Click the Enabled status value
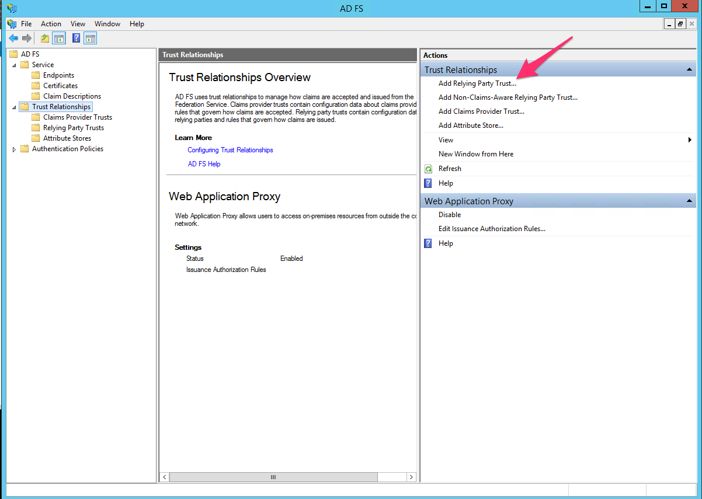Image resolution: width=702 pixels, height=499 pixels. pyautogui.click(x=291, y=259)
